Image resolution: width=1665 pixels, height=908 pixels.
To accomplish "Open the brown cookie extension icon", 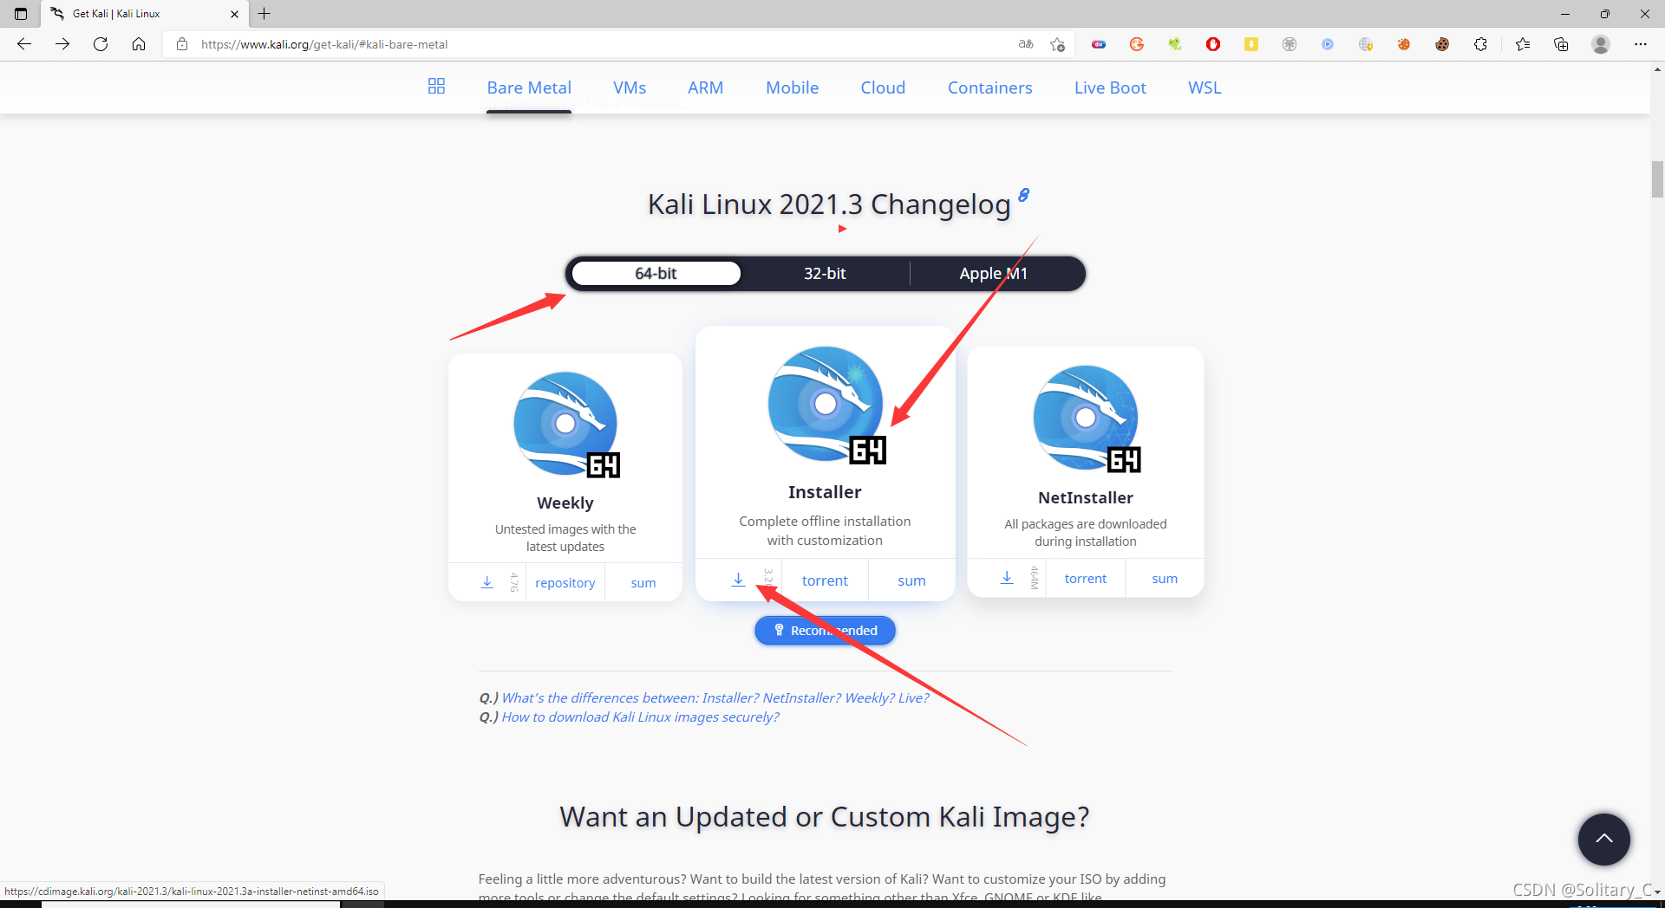I will pyautogui.click(x=1442, y=44).
